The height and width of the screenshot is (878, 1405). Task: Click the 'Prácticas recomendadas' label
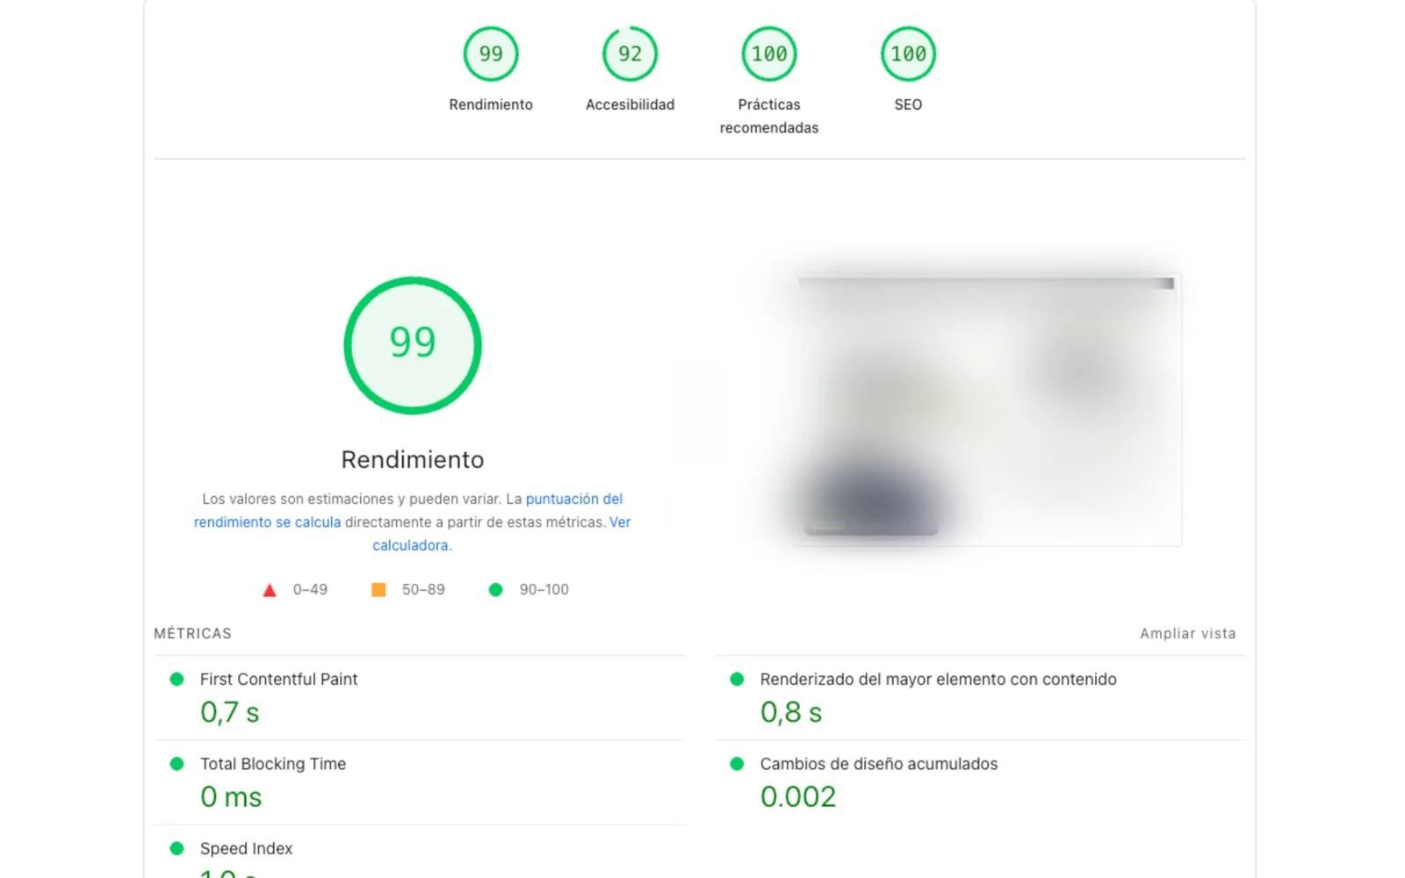[x=769, y=116]
